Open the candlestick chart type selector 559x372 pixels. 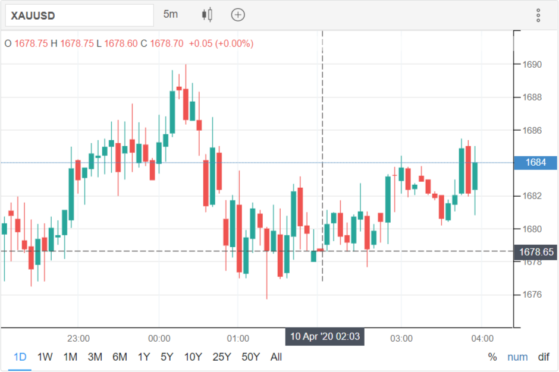tap(207, 15)
